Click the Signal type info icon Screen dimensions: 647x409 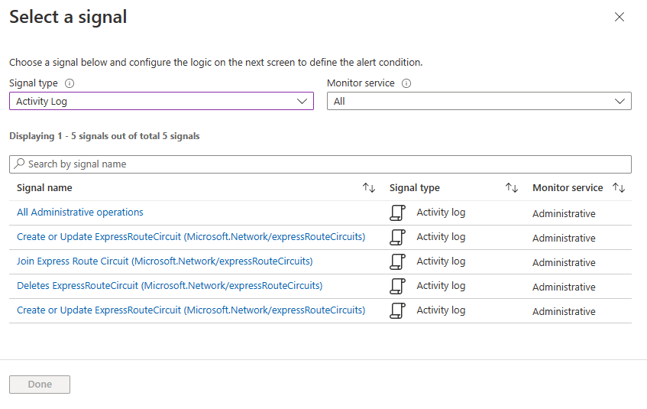click(70, 83)
